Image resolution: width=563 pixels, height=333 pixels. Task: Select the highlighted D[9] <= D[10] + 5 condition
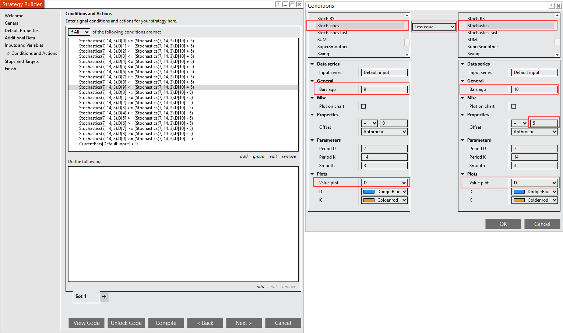point(183,87)
